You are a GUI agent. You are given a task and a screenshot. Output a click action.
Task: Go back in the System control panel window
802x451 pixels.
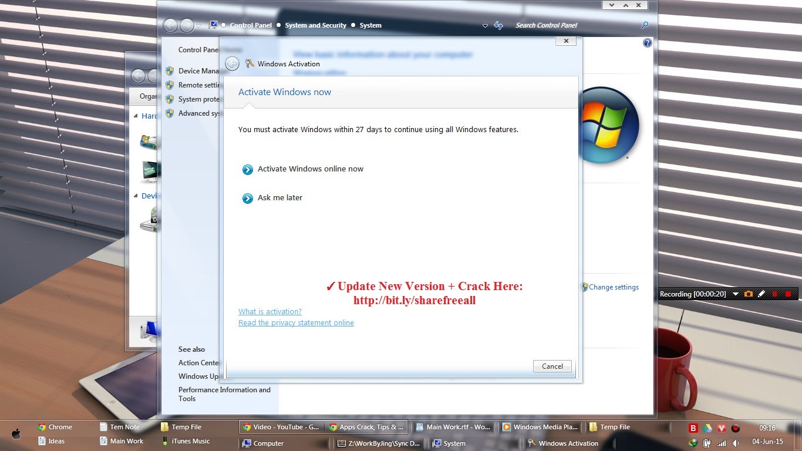pos(170,25)
